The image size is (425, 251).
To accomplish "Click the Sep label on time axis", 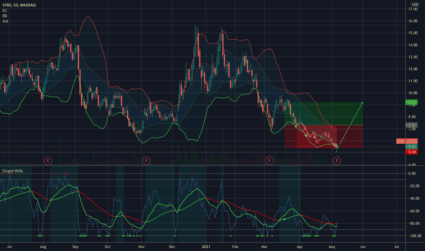I will click(x=75, y=246).
